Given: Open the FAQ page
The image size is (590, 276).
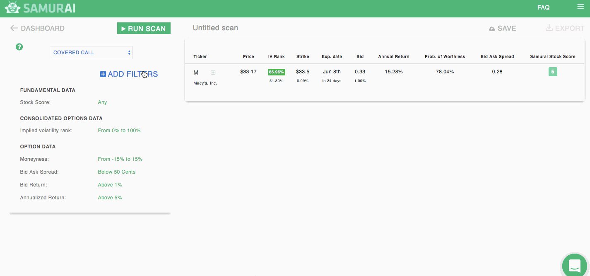Looking at the screenshot, I should 543,7.
